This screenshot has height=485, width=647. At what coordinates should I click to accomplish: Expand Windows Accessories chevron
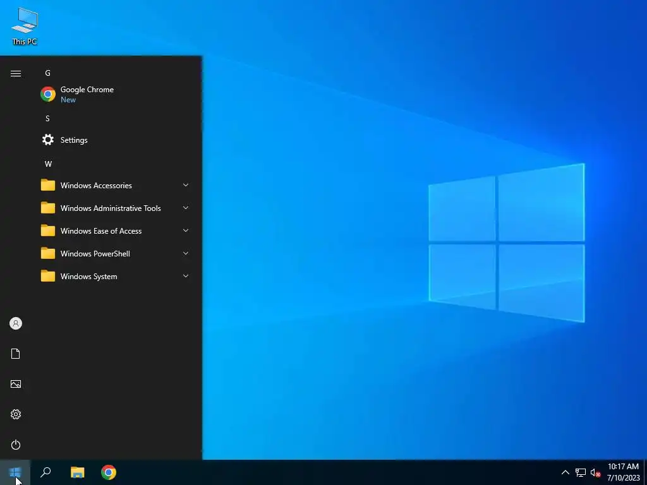(186, 185)
